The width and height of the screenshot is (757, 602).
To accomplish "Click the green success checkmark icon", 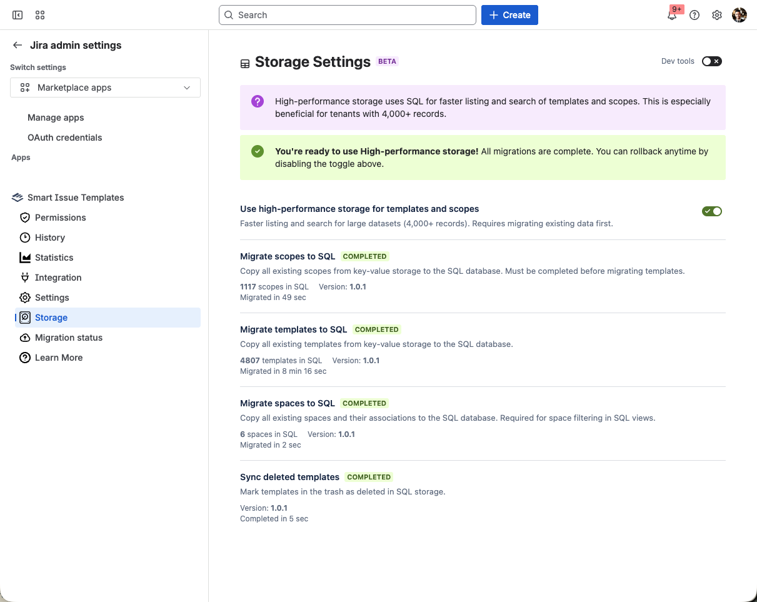I will [x=258, y=151].
